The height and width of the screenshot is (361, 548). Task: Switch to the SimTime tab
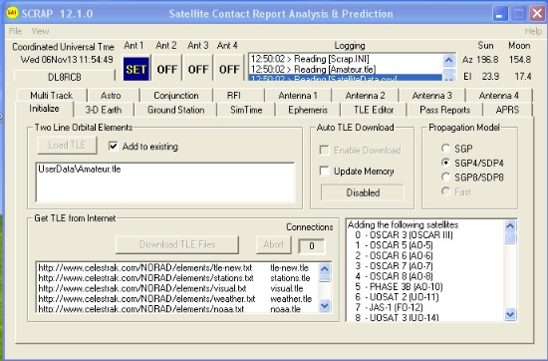[246, 110]
